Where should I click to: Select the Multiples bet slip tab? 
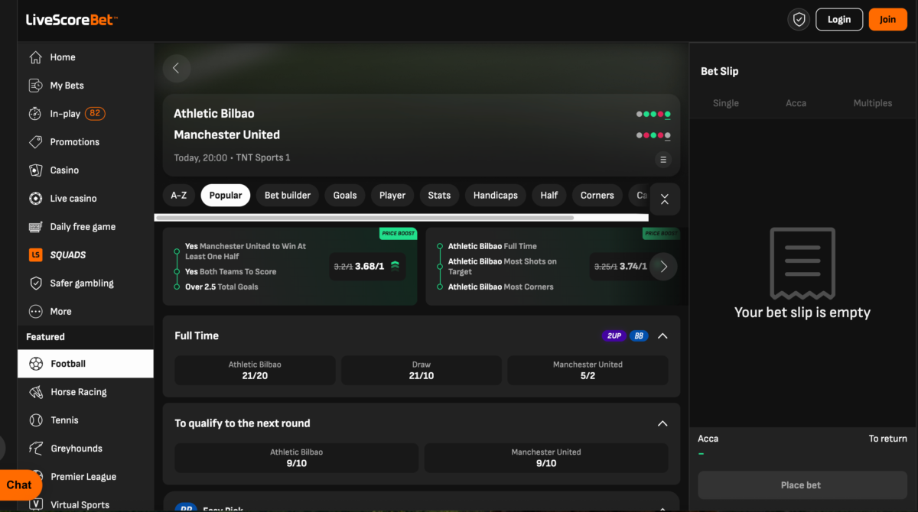pyautogui.click(x=873, y=103)
